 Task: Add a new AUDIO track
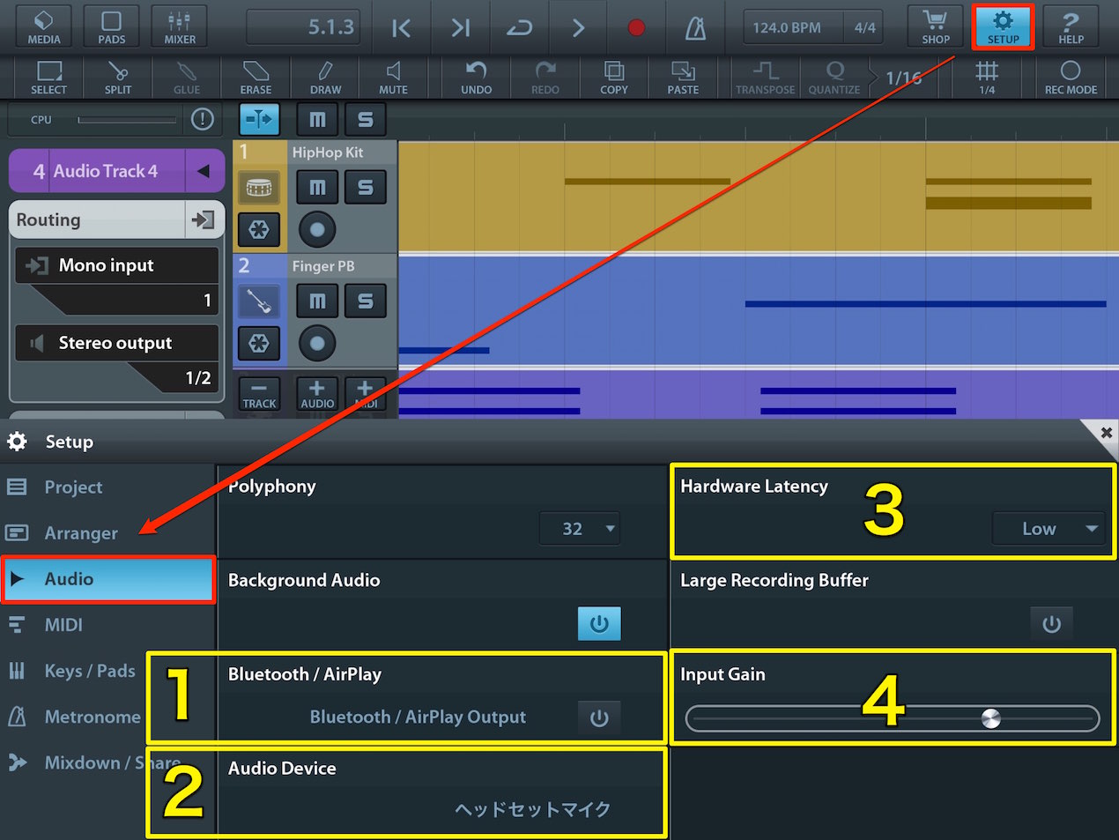(317, 393)
